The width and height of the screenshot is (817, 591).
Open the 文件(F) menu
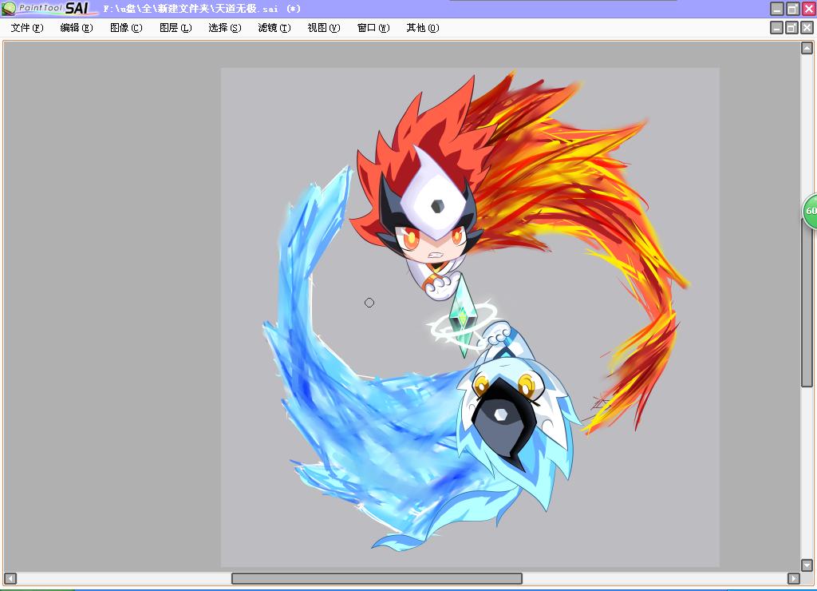click(x=27, y=28)
